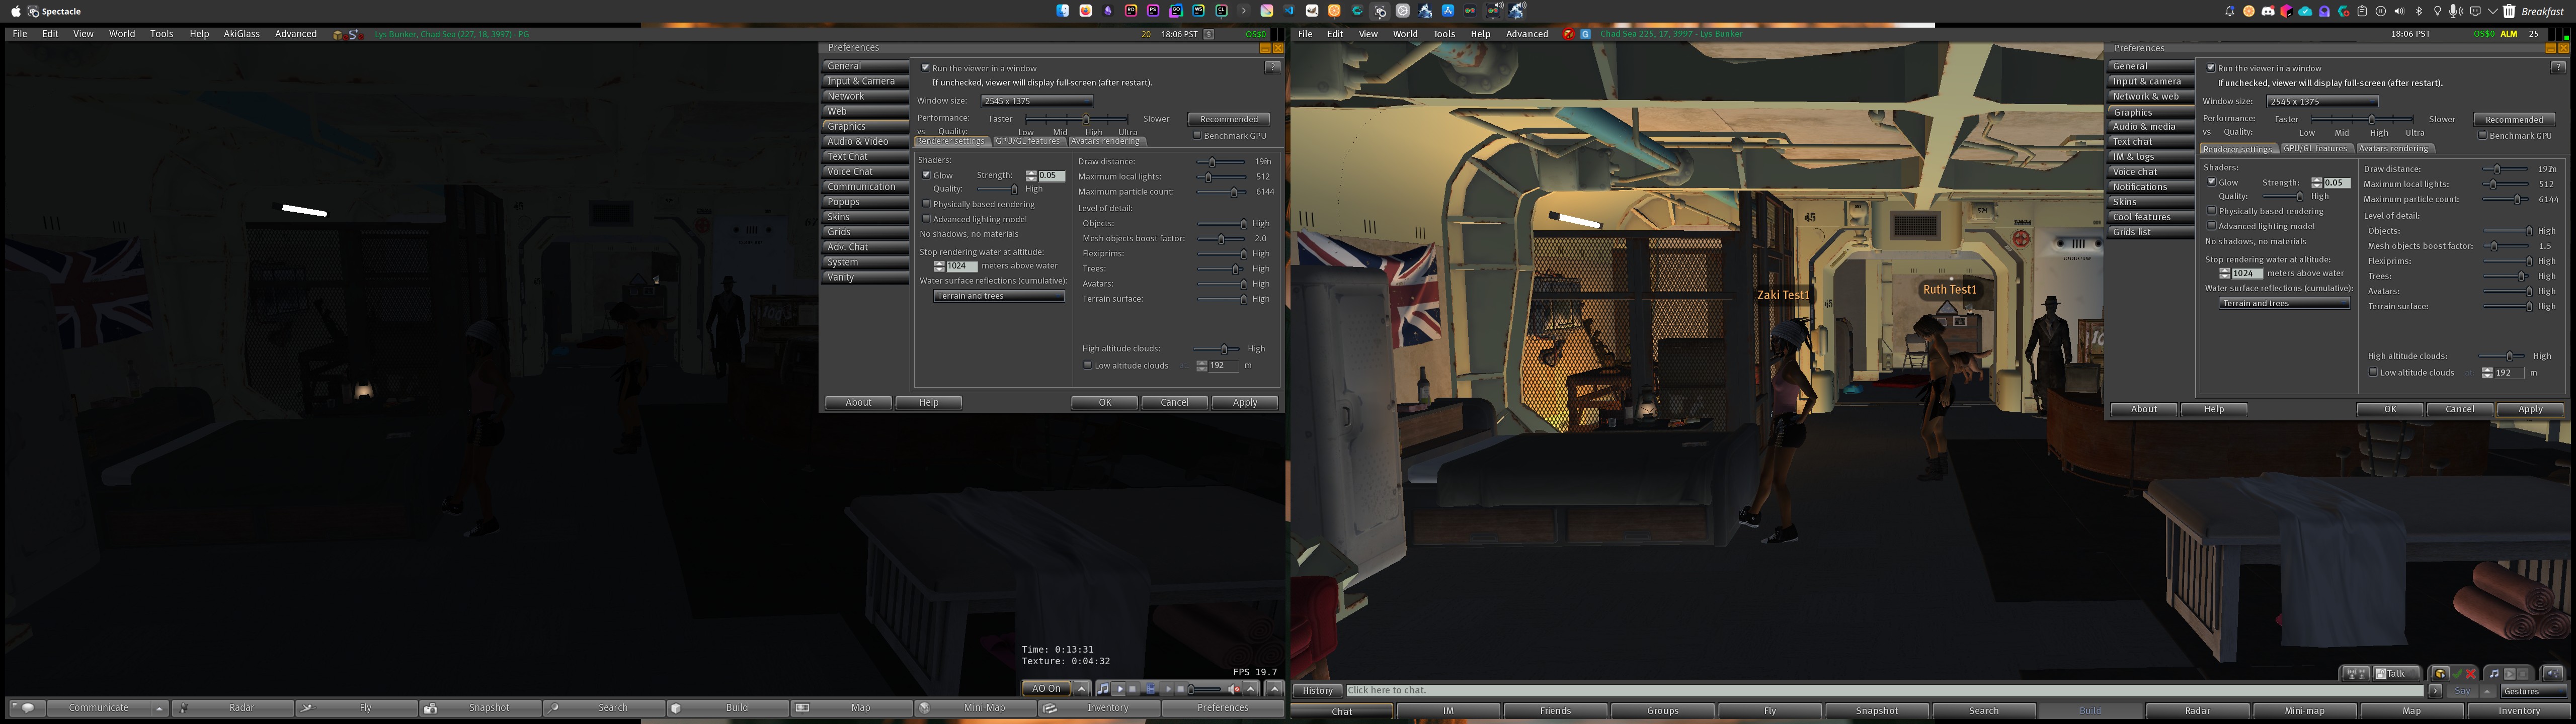
Task: Click the chat bubble icon at bottom left
Action: tap(27, 708)
